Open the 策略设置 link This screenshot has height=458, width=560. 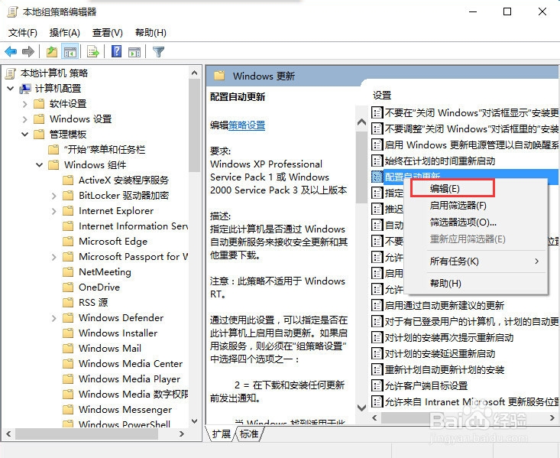(247, 125)
